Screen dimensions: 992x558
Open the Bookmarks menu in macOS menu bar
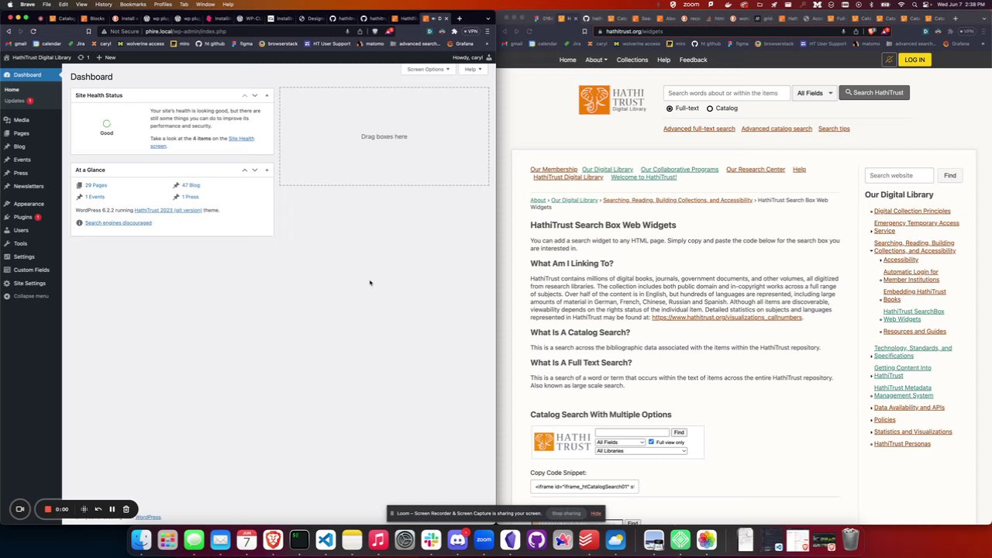pos(133,5)
